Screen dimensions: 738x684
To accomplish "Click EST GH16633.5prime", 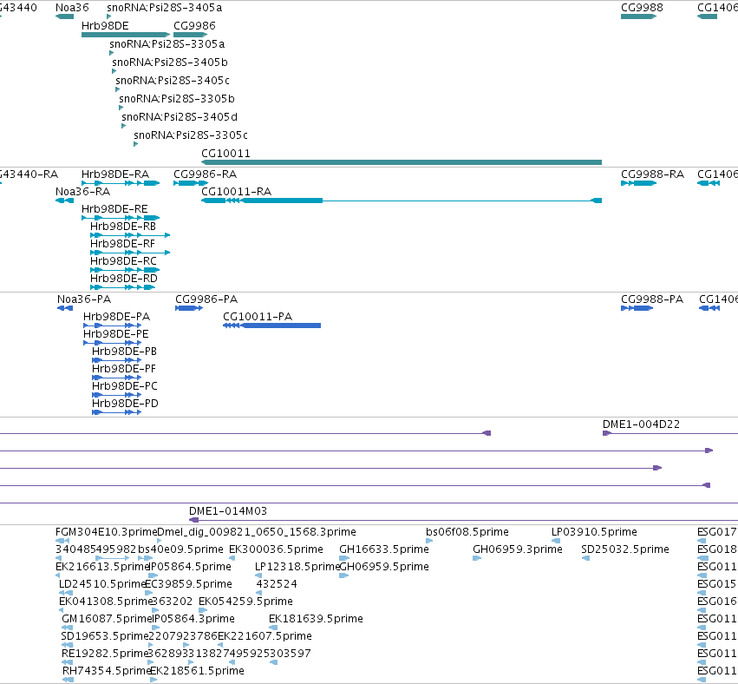I will 384,549.
